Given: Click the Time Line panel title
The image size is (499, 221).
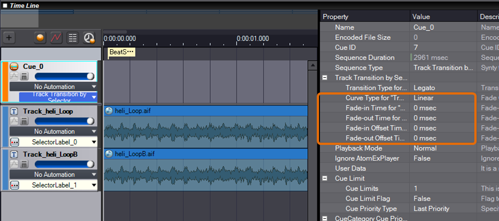Looking at the screenshot, I should coord(25,6).
